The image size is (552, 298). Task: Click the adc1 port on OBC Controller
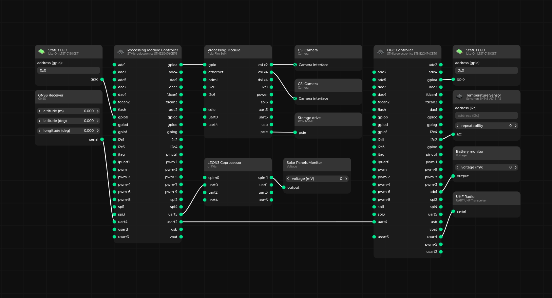click(441, 192)
